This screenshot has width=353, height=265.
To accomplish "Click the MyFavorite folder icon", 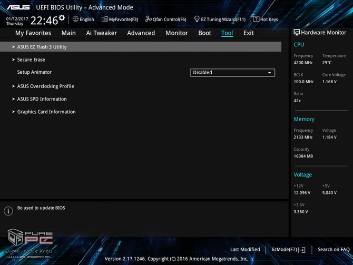I will tap(105, 19).
